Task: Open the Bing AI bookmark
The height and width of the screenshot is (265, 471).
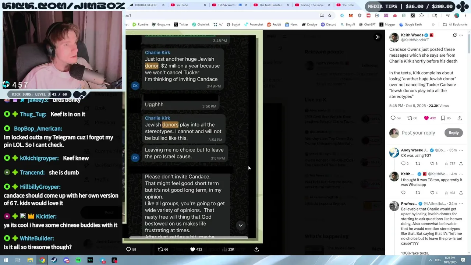Action: coord(347,25)
